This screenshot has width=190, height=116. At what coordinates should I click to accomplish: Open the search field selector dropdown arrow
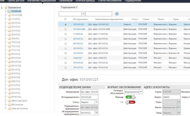tap(83, 14)
